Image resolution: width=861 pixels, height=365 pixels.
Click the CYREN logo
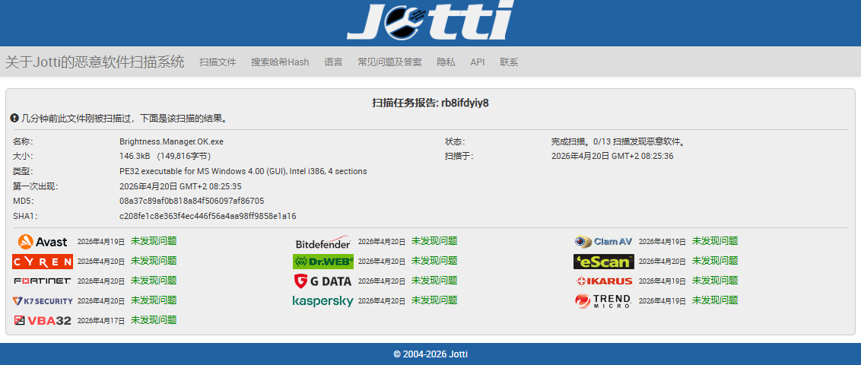coord(43,262)
